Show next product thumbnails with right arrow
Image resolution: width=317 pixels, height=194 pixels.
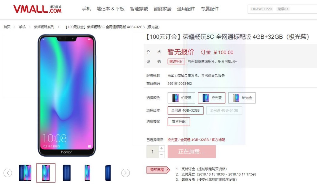[125, 173]
